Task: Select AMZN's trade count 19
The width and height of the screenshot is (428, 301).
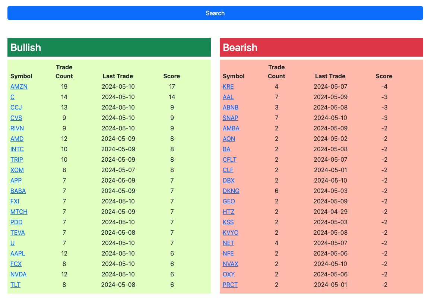Action: coord(64,86)
